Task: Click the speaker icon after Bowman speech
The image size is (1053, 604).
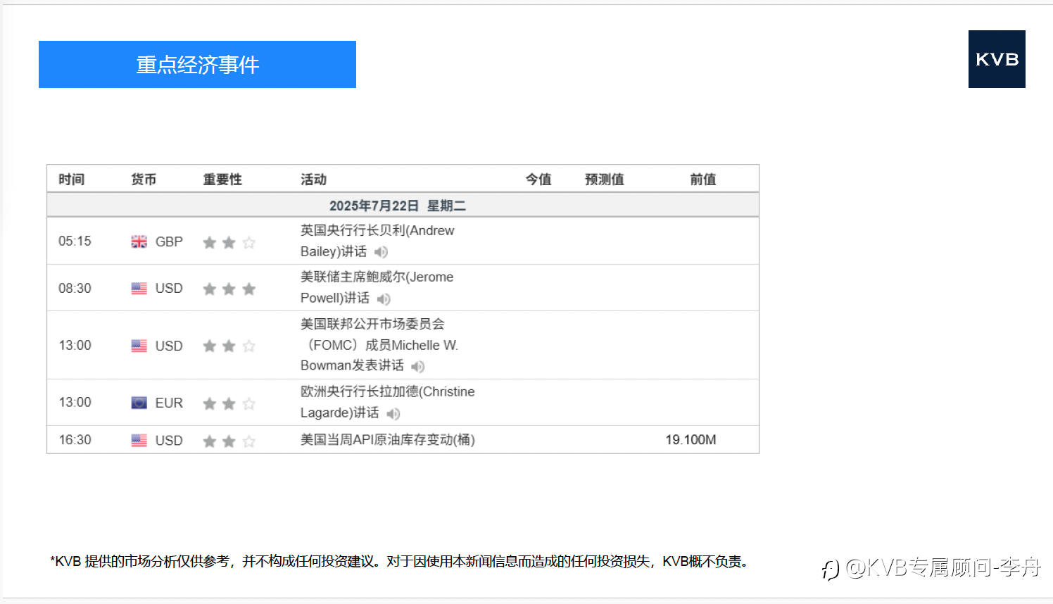Action: 418,367
